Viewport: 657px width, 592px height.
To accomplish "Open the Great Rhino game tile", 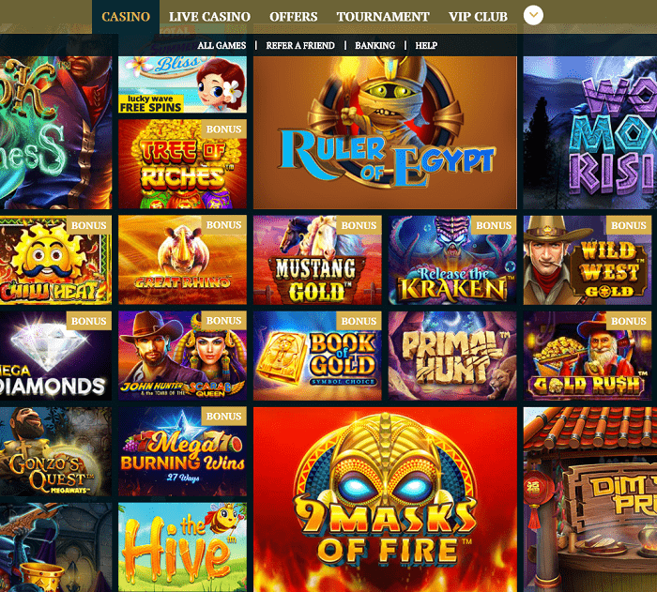I will click(182, 260).
